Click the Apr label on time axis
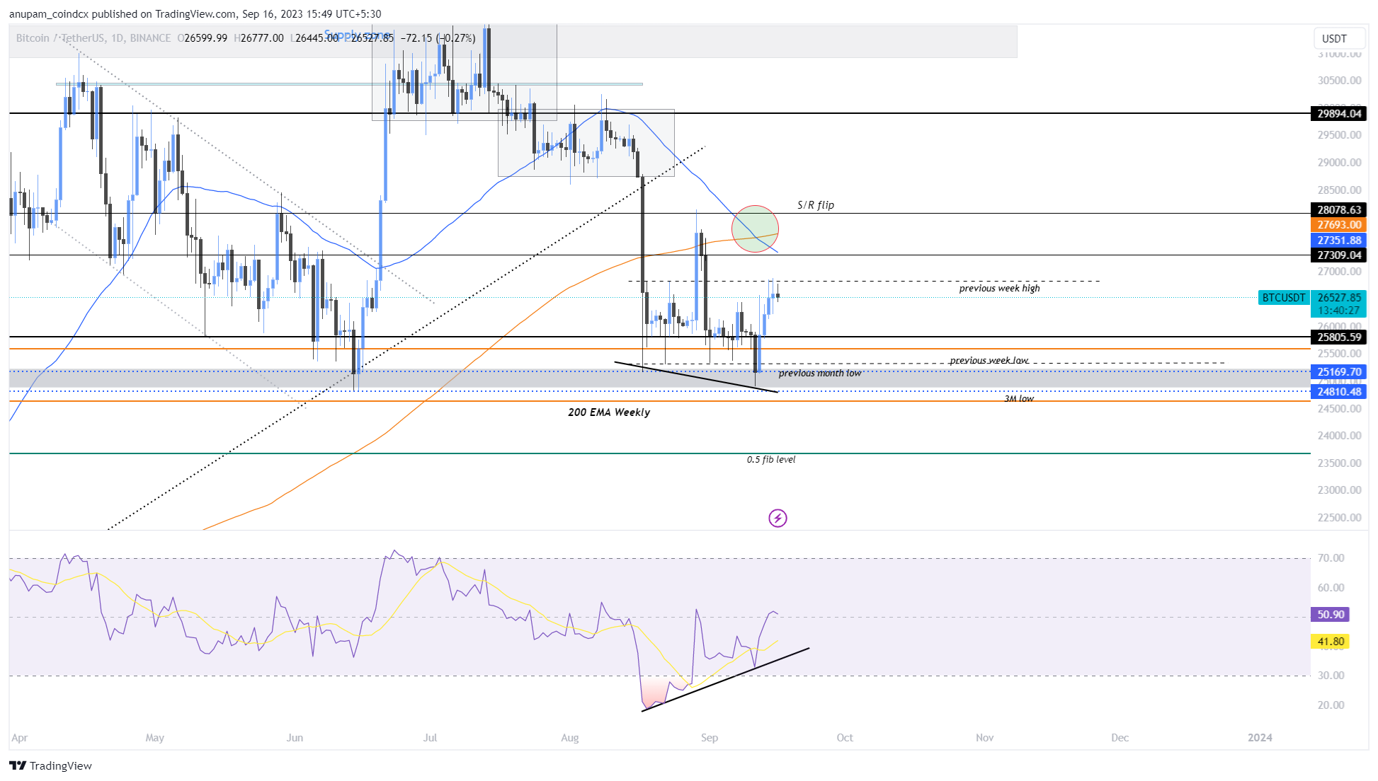The image size is (1378, 781). (x=20, y=738)
